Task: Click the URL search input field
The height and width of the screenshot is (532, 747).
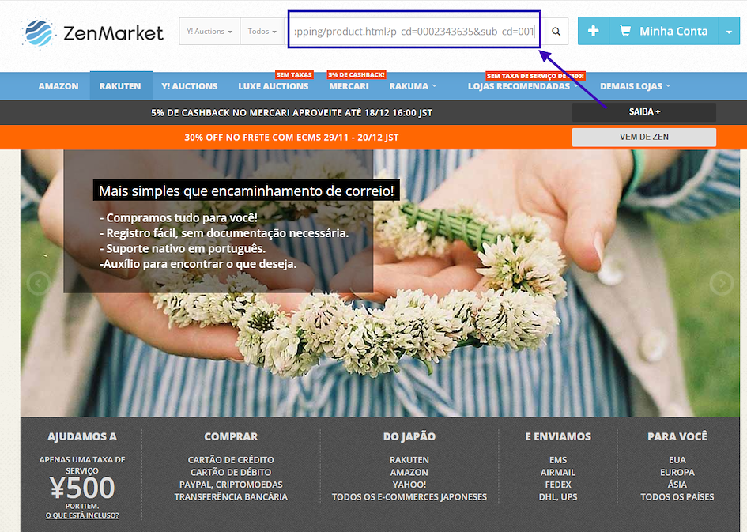Action: (x=414, y=32)
